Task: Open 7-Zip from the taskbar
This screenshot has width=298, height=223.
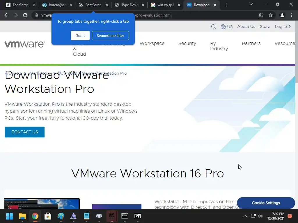Action: 138,216
